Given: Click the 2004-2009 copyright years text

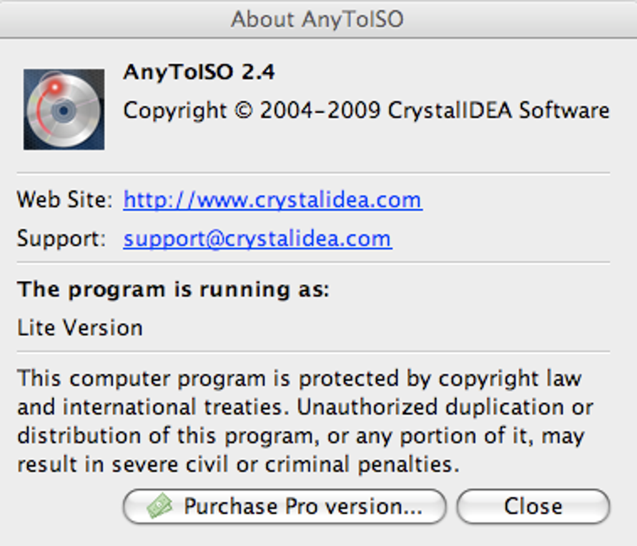Looking at the screenshot, I should pos(320,111).
